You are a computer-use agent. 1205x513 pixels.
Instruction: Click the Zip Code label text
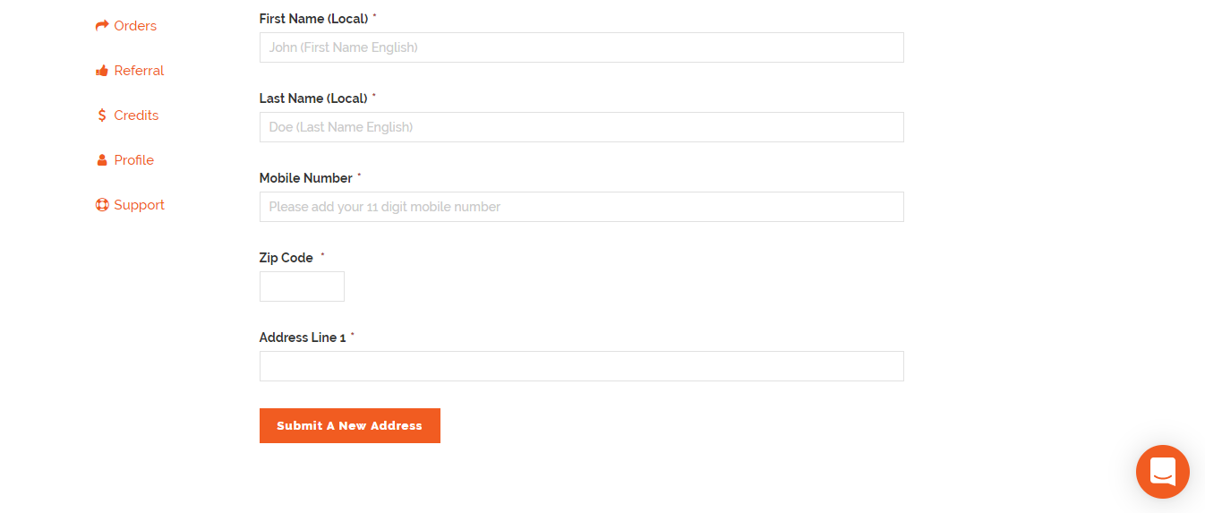tap(286, 258)
